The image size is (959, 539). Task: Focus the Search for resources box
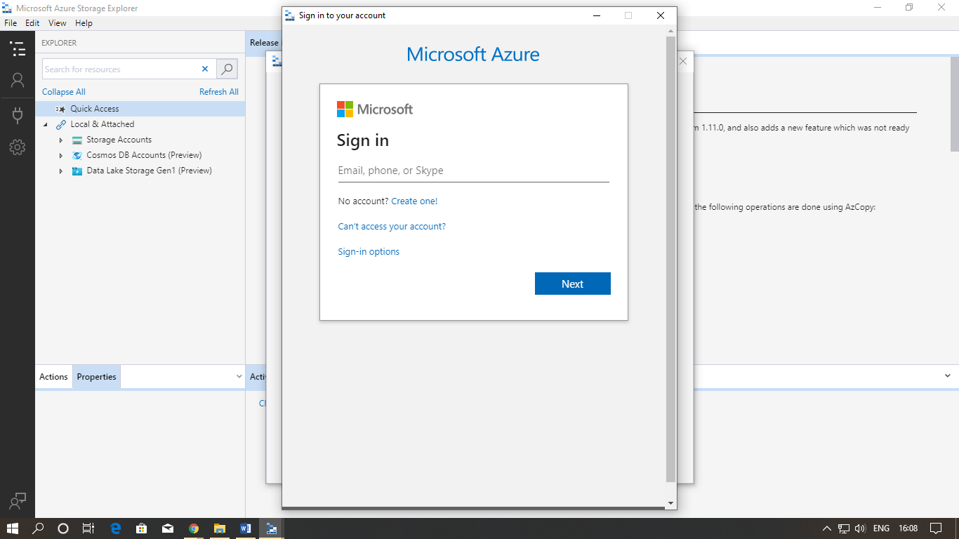(x=120, y=69)
